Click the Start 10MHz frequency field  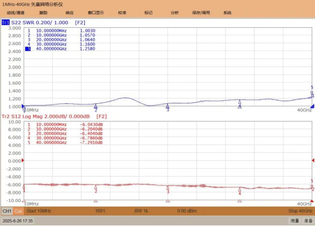tap(39, 211)
